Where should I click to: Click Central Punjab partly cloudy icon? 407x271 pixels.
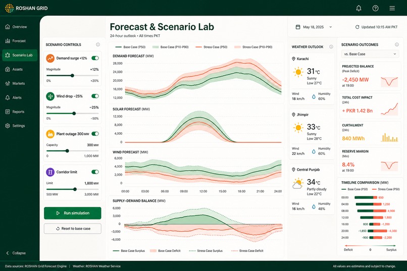(298, 183)
